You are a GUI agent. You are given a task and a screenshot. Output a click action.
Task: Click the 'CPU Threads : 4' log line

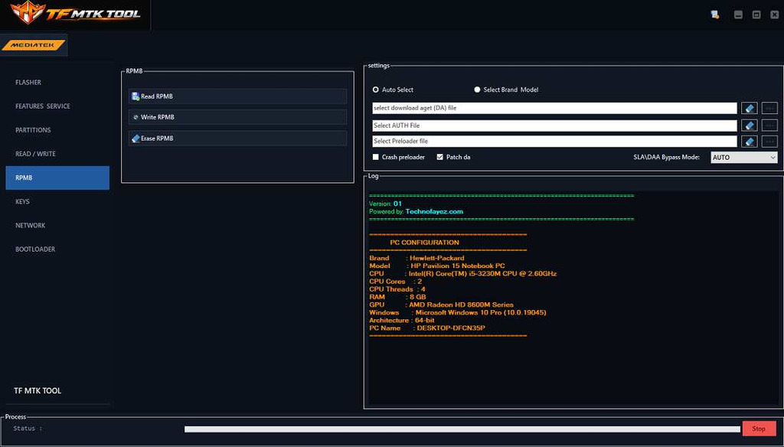click(x=397, y=289)
